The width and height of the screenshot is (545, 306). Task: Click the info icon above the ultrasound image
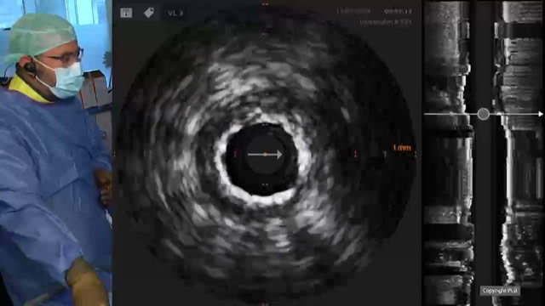pos(126,13)
